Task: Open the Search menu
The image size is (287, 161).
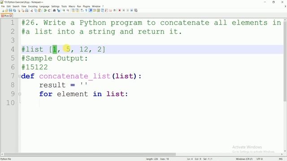Action: pos(16,6)
